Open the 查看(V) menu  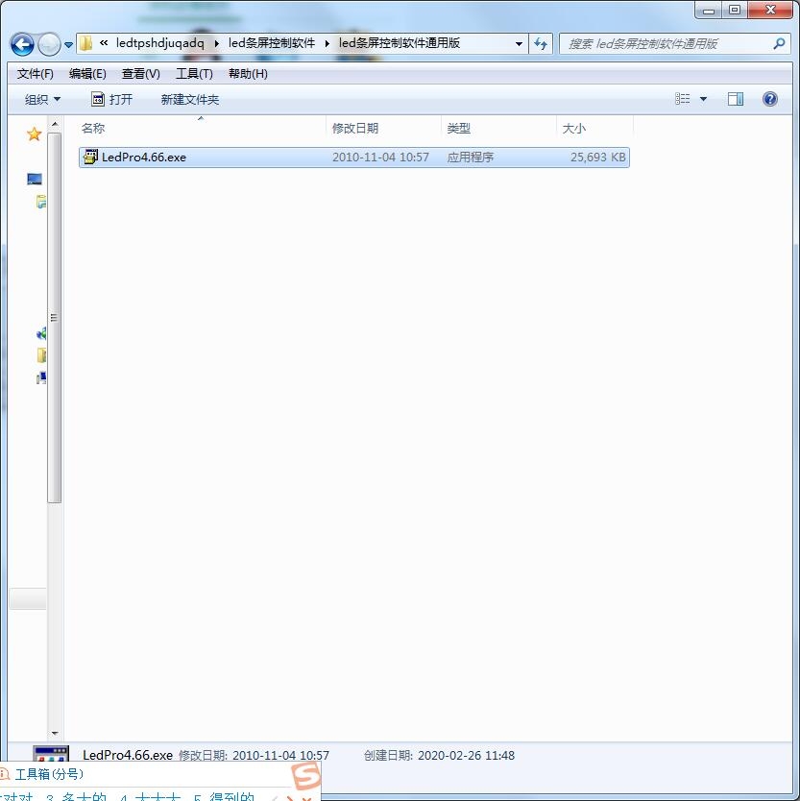pyautogui.click(x=140, y=74)
